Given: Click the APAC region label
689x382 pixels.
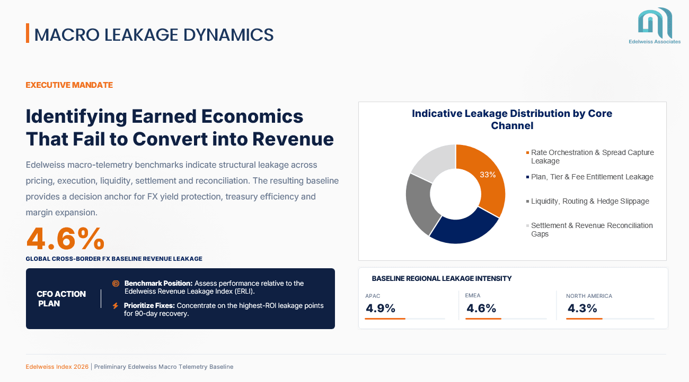Looking at the screenshot, I should click(373, 296).
